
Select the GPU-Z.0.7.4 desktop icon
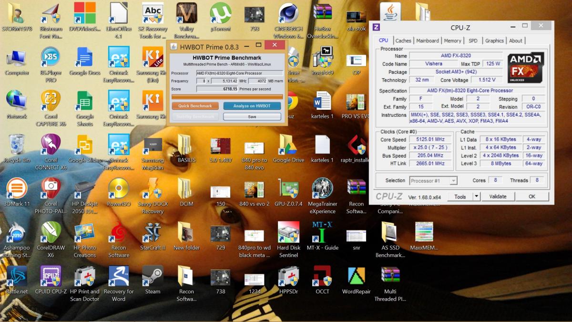[x=288, y=188]
